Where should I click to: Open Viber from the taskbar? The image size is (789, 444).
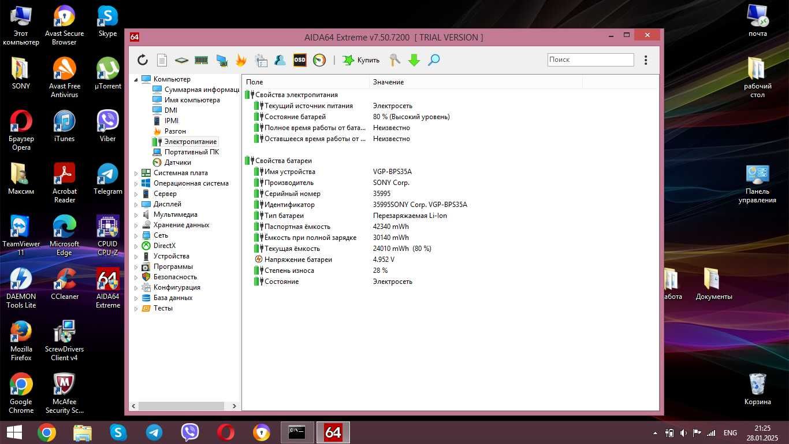(190, 432)
